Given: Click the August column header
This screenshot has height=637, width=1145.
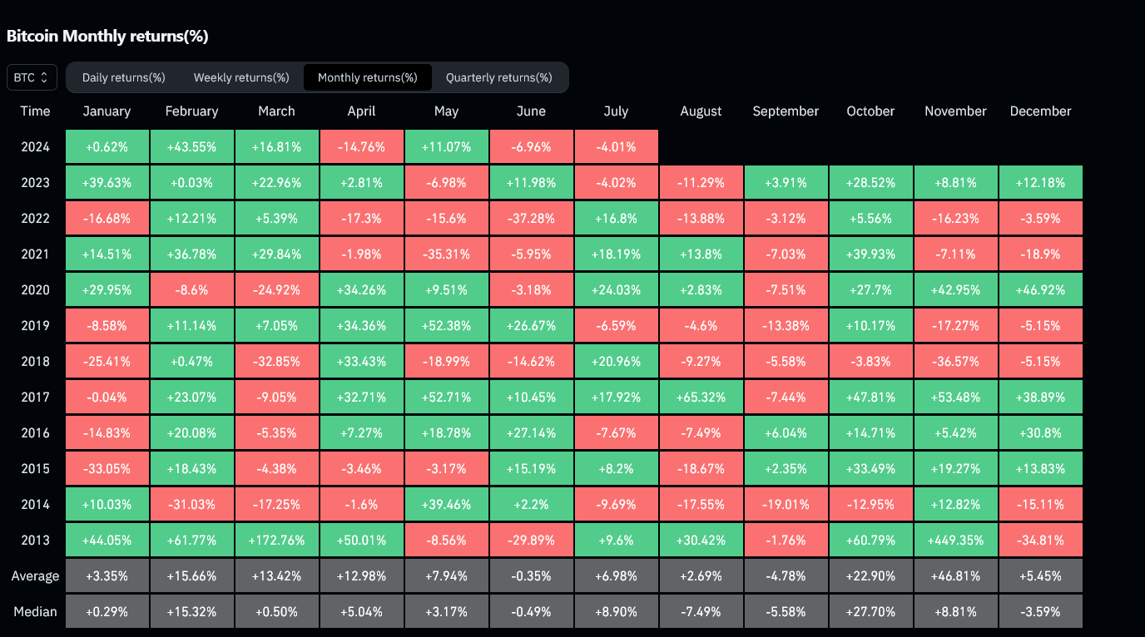Looking at the screenshot, I should point(701,111).
